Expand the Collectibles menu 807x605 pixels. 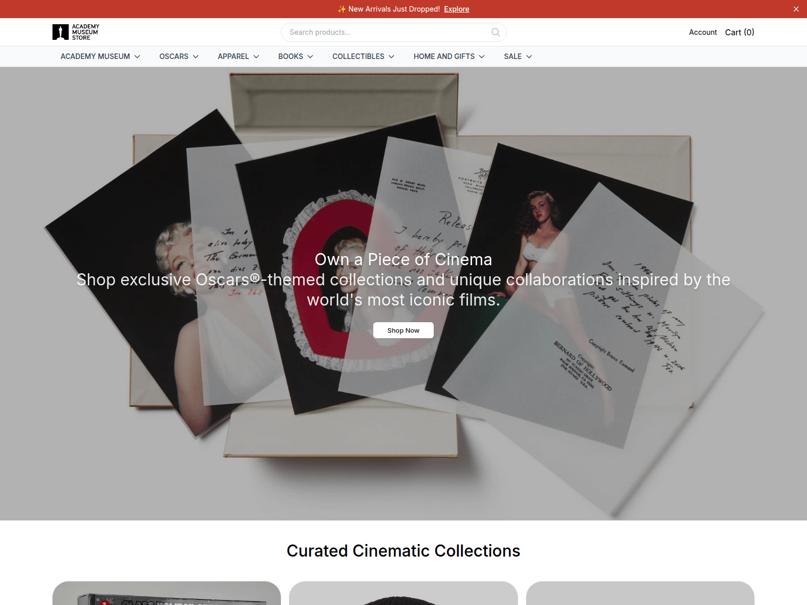tap(364, 56)
